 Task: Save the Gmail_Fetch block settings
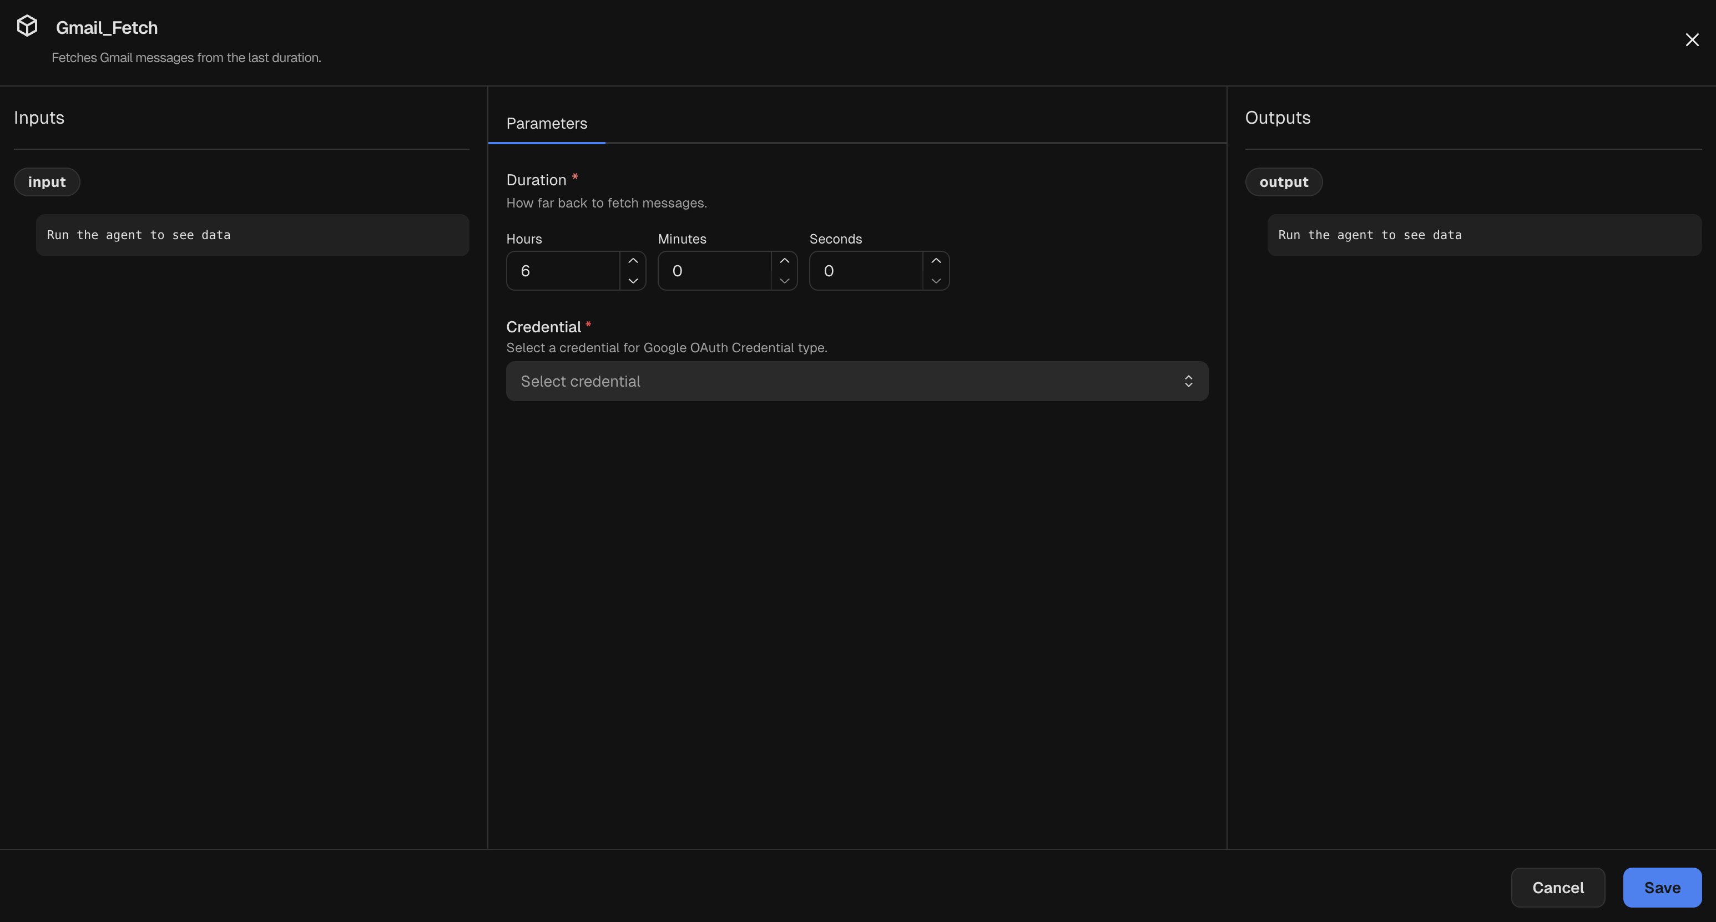click(1662, 888)
